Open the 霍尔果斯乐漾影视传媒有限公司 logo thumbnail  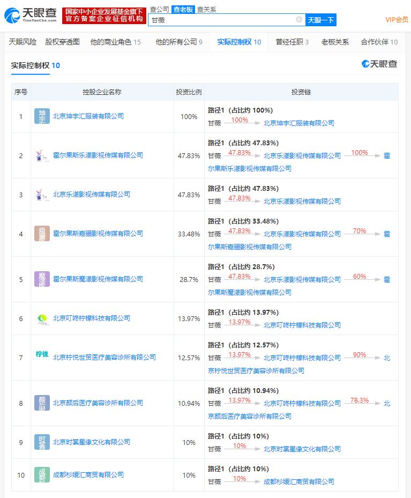coord(42,155)
